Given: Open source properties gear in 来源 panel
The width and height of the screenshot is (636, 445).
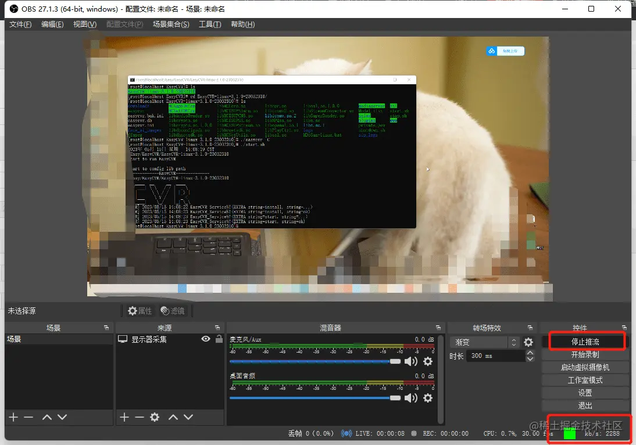Looking at the screenshot, I should tap(155, 417).
